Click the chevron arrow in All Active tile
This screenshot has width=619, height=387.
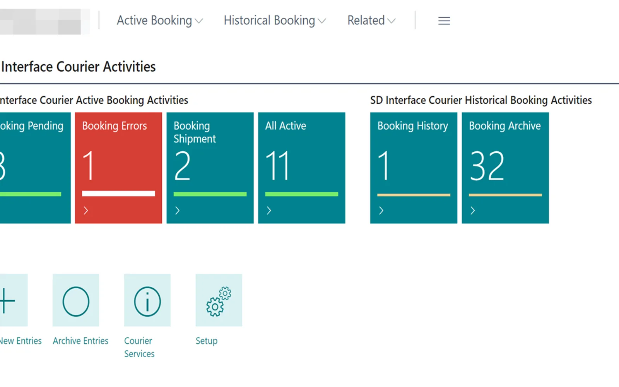[x=269, y=211]
